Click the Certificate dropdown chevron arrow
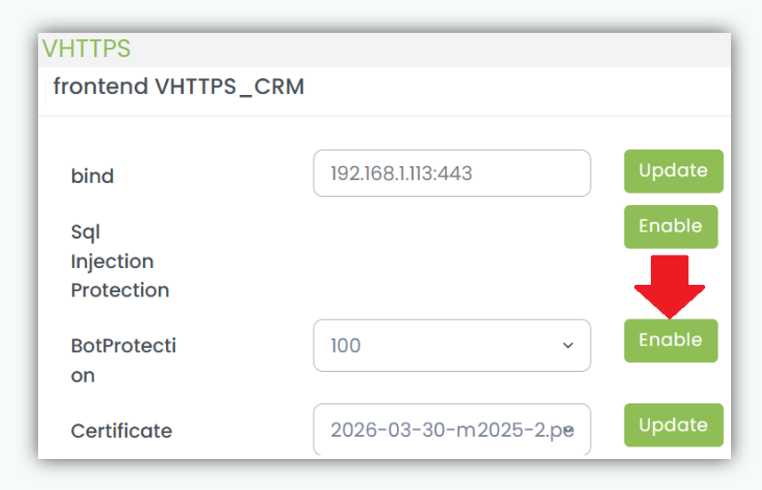The height and width of the screenshot is (490, 762). (x=568, y=431)
